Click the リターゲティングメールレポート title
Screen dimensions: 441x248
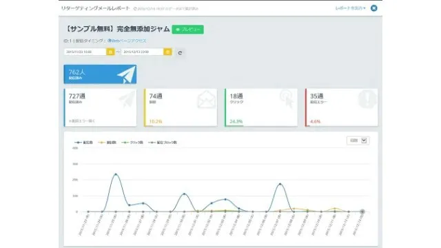95,8
